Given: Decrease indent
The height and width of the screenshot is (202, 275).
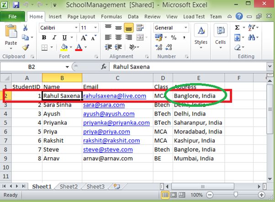Looking at the screenshot, I should pos(108,47).
